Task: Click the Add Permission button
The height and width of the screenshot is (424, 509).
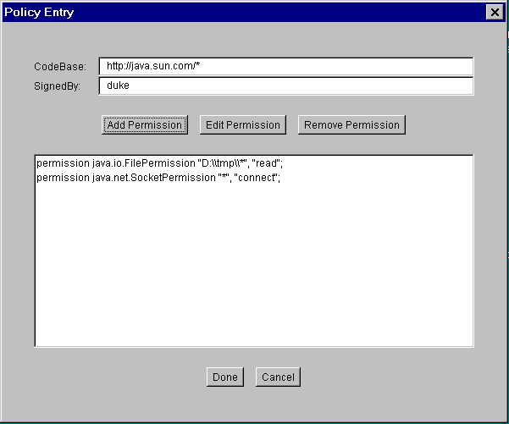Action: pyautogui.click(x=144, y=124)
